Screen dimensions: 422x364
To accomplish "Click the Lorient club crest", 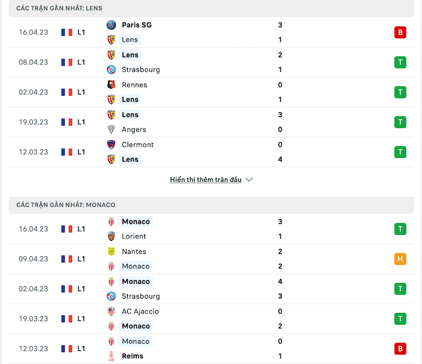I will coord(111,236).
